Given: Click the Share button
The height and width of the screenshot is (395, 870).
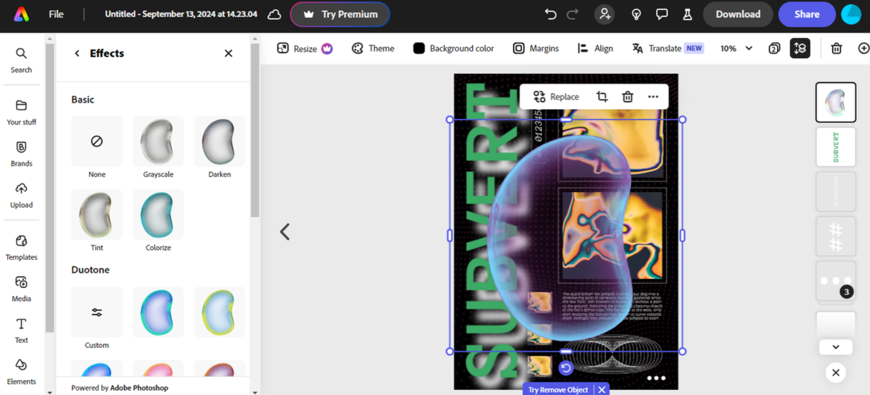Looking at the screenshot, I should (x=807, y=14).
